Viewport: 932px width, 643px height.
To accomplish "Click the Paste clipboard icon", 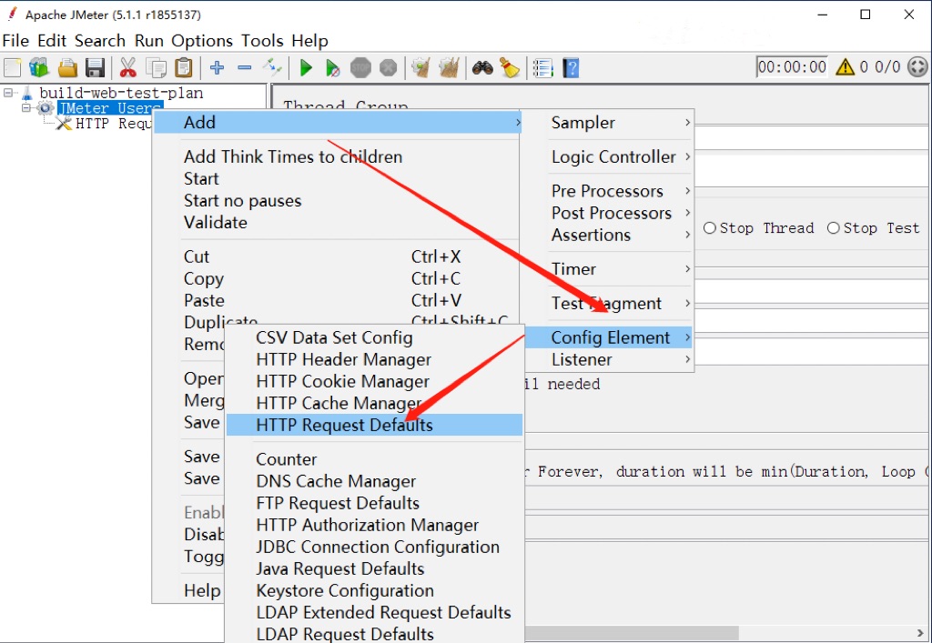I will (x=184, y=67).
